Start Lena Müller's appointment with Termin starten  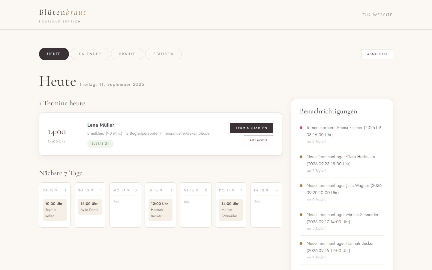coord(252,128)
